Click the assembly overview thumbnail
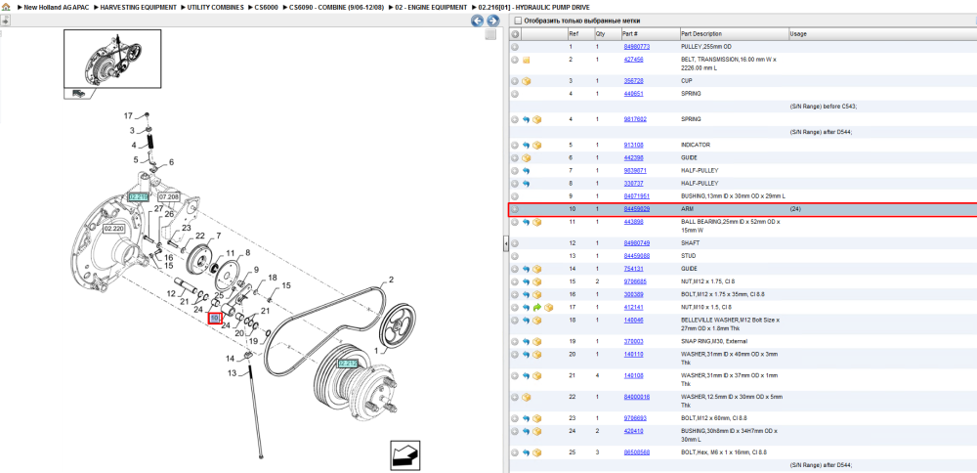 (x=112, y=60)
